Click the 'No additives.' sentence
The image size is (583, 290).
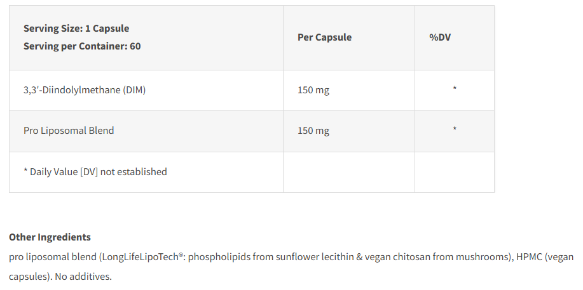click(83, 276)
